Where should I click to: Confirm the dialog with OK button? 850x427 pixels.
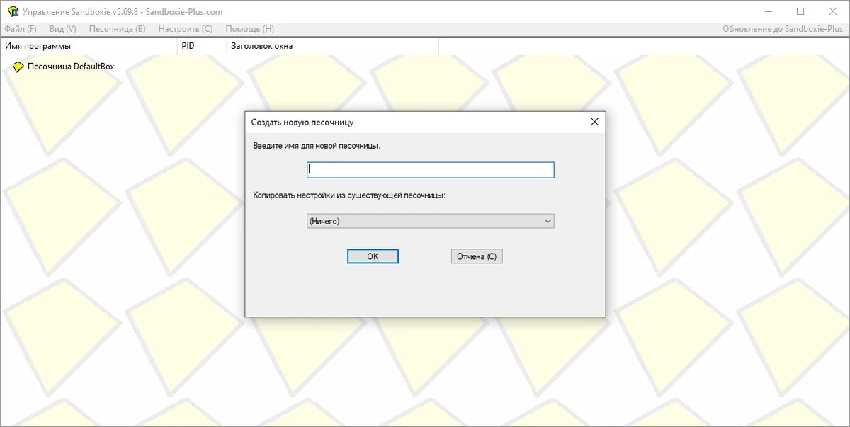[373, 256]
